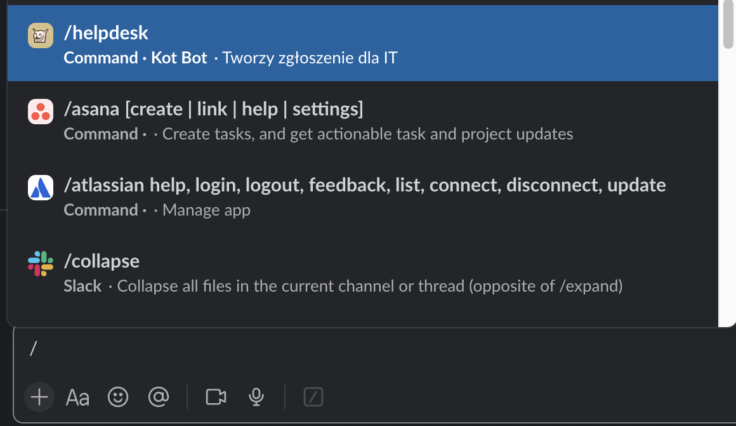This screenshot has height=426, width=736.
Task: Select the /collapse command title
Action: point(102,261)
